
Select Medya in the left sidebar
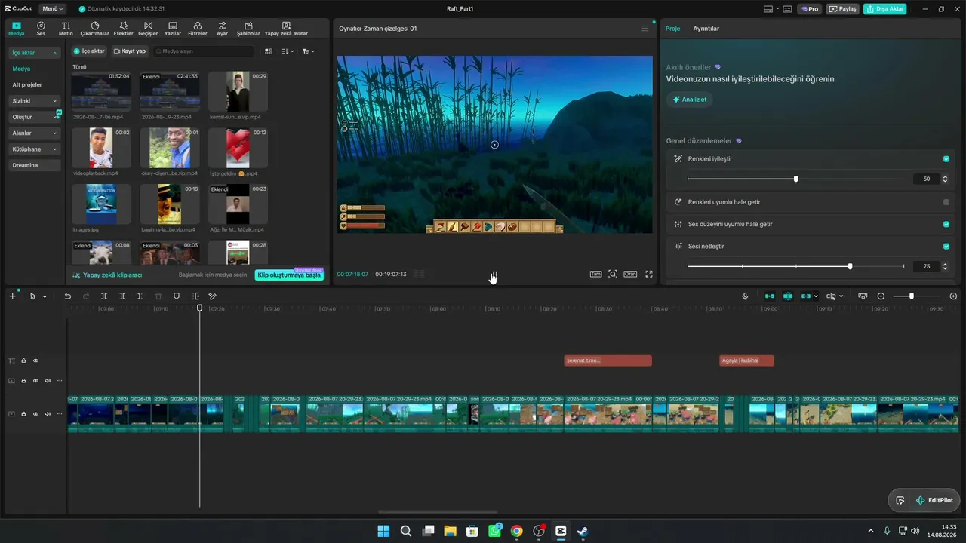21,69
